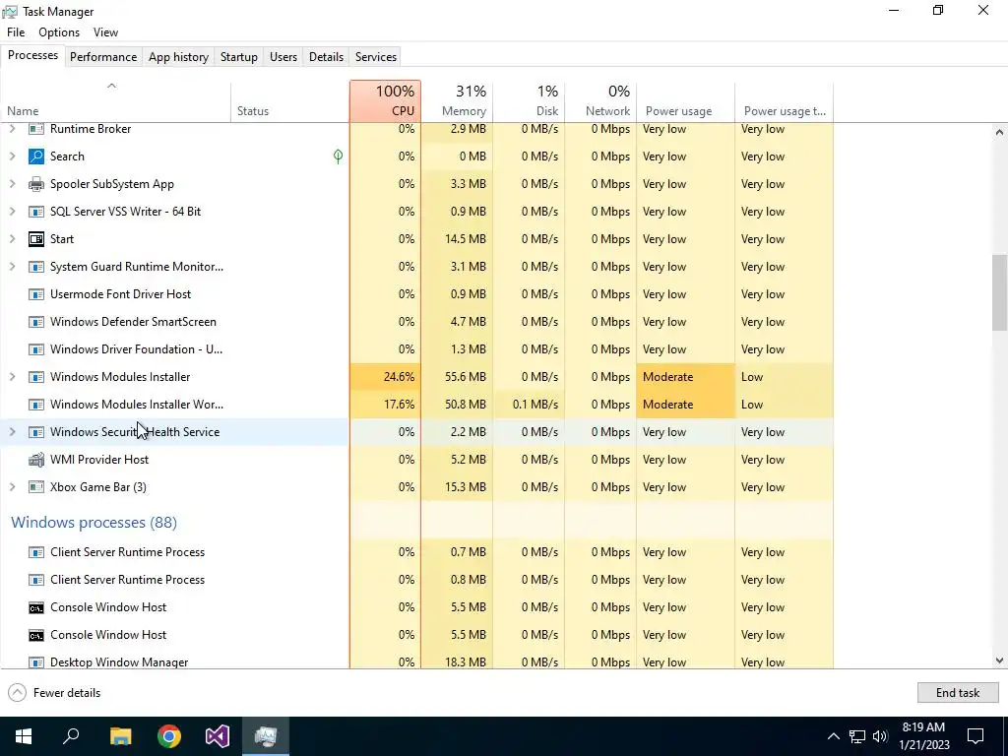1008x756 pixels.
Task: Open the network tray icon
Action: (x=857, y=736)
